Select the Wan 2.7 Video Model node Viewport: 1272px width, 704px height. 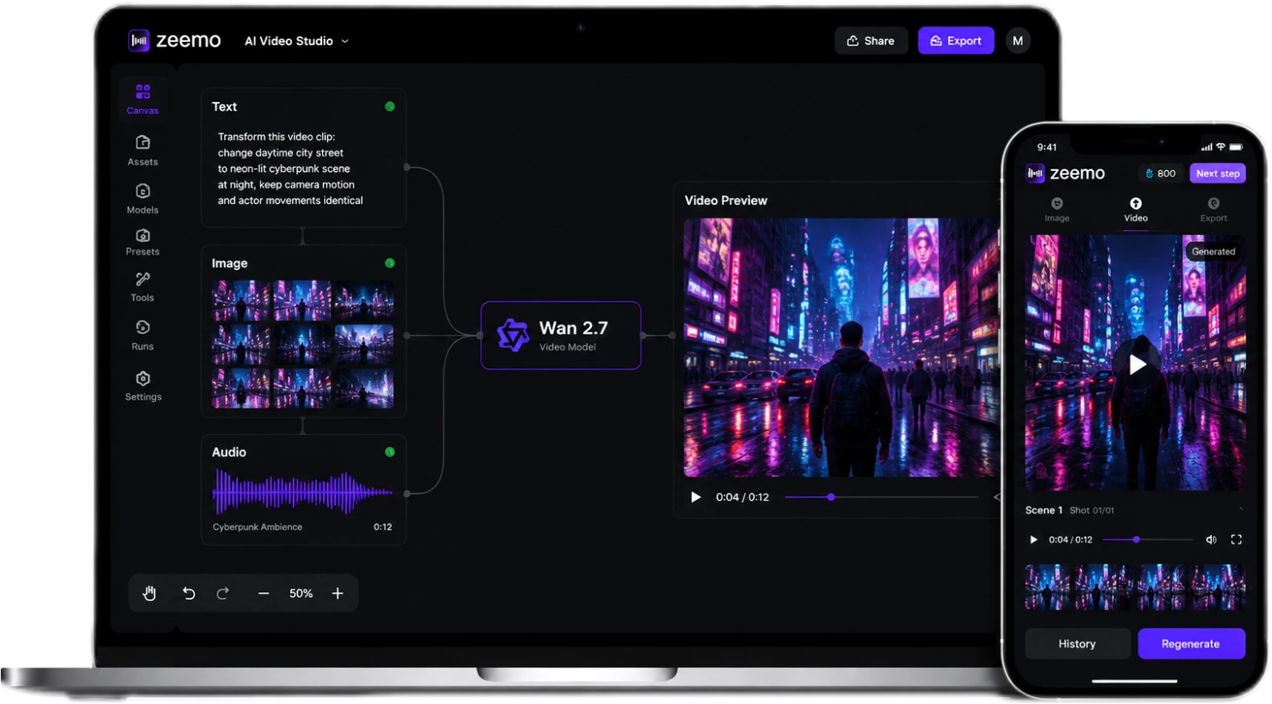click(561, 335)
